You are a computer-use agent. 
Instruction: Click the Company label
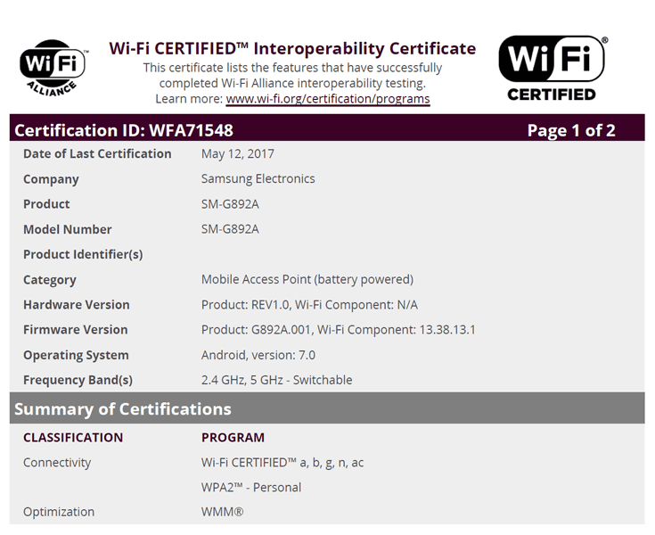[x=51, y=179]
